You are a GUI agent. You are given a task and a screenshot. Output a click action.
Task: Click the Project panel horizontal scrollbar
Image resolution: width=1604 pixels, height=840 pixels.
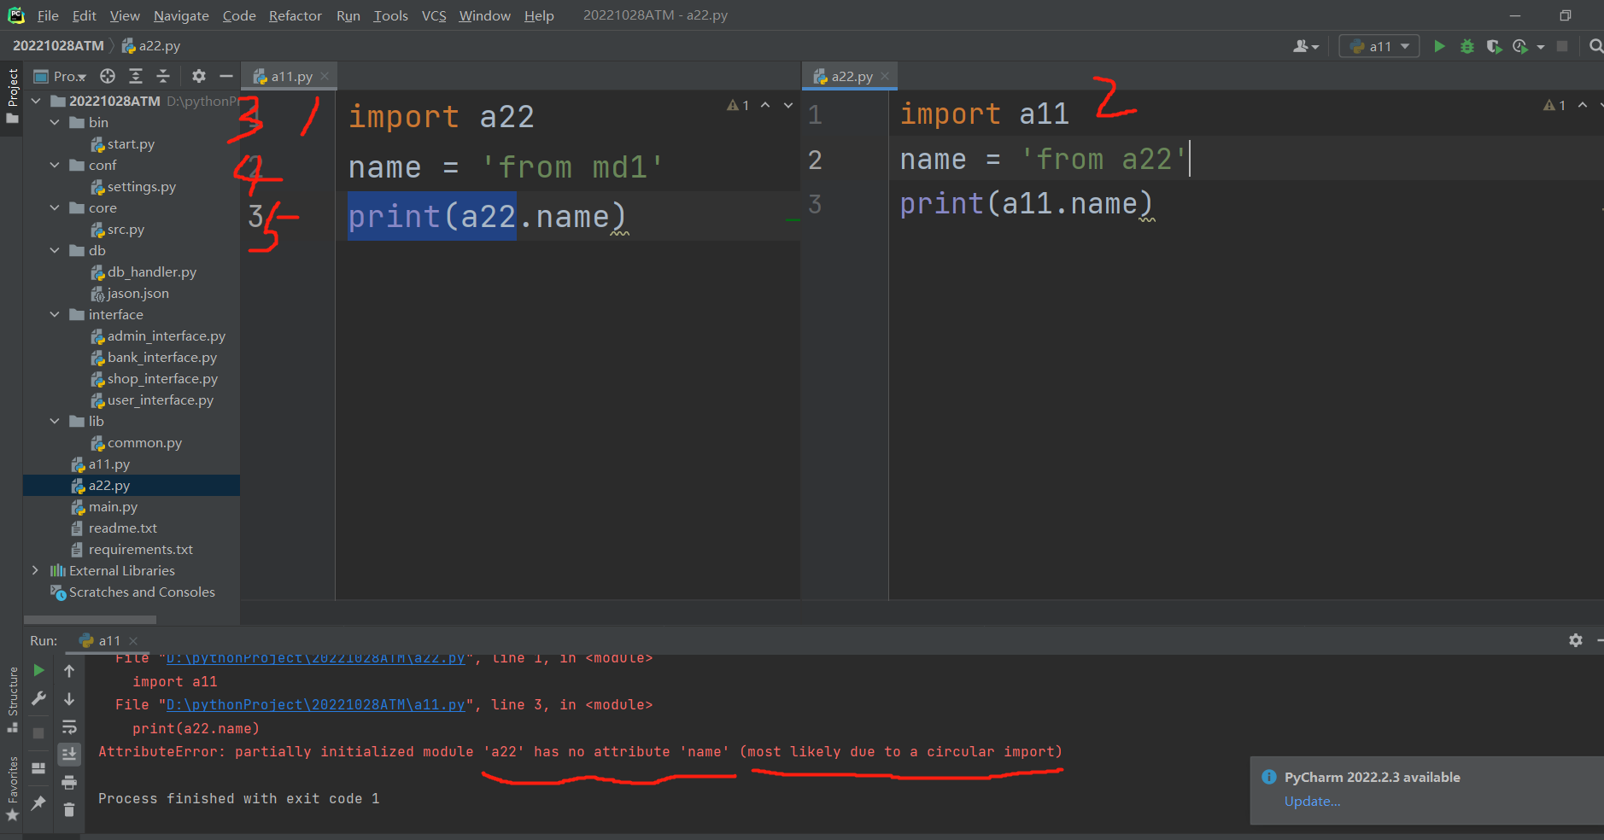[90, 620]
